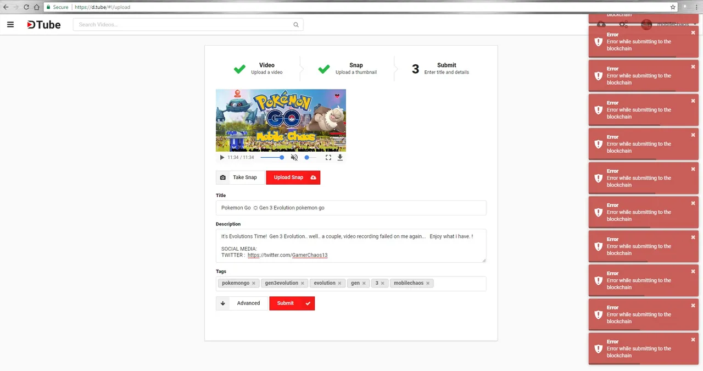Viewport: 703px width, 371px height.
Task: Edit the Title input field
Action: [351, 208]
